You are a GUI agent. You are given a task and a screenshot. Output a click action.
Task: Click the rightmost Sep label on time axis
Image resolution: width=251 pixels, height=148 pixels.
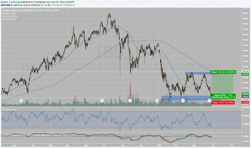[232, 145]
